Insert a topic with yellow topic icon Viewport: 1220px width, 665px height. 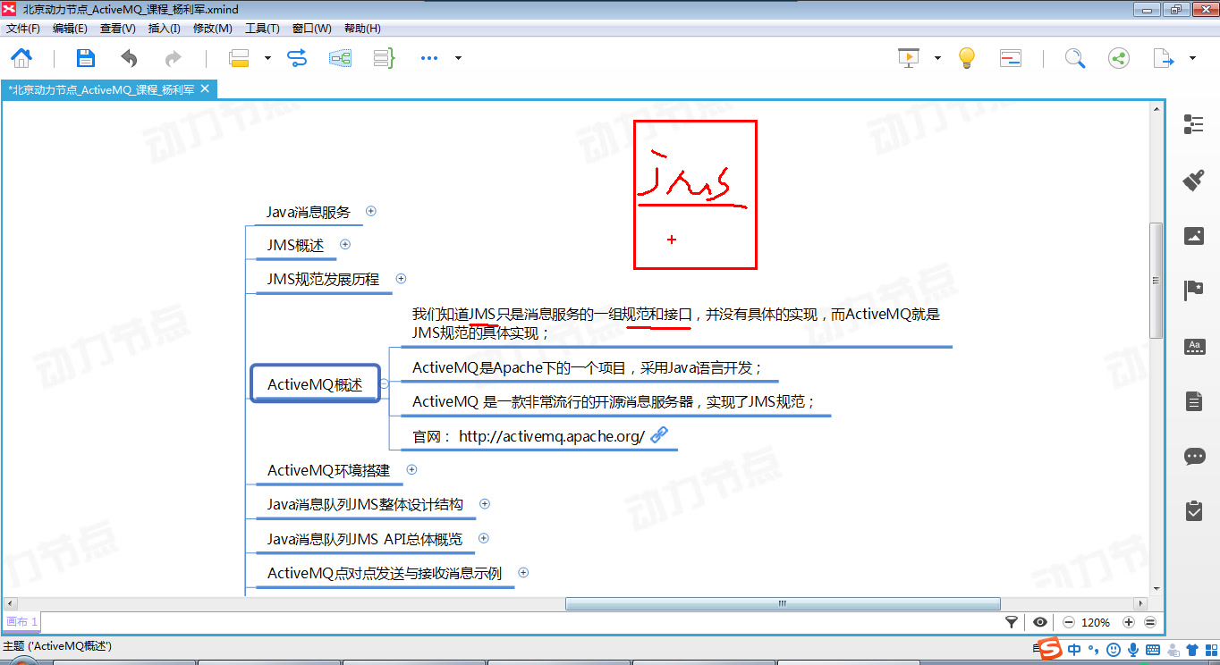point(239,58)
